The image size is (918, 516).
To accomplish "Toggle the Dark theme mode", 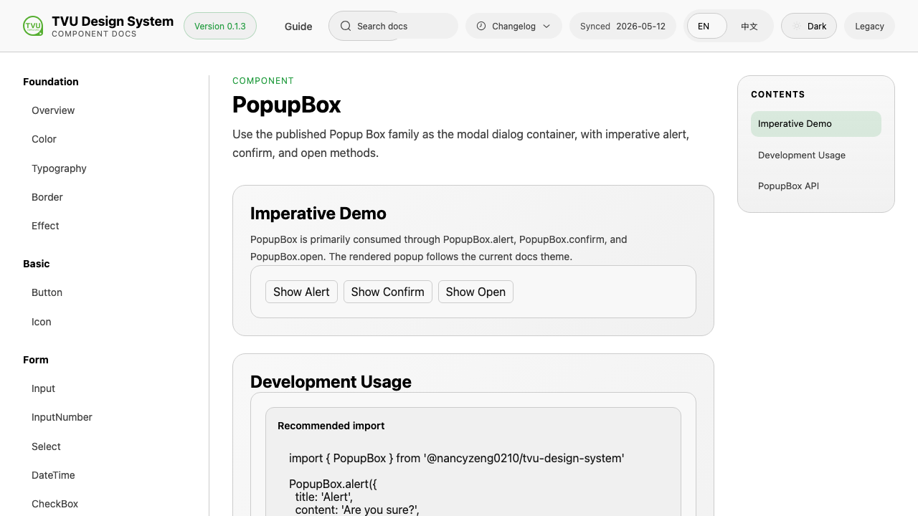I will point(809,26).
